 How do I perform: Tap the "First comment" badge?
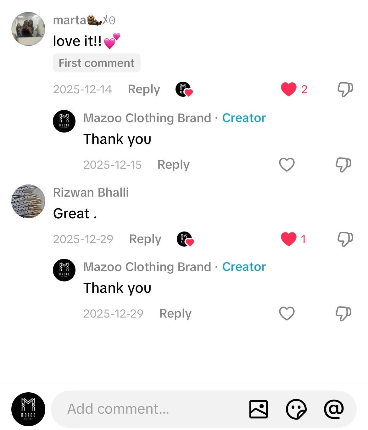pos(96,63)
